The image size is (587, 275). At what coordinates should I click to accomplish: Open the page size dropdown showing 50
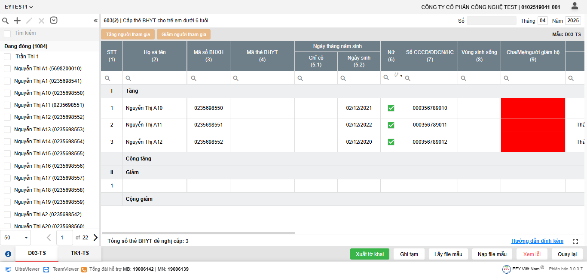point(17,237)
